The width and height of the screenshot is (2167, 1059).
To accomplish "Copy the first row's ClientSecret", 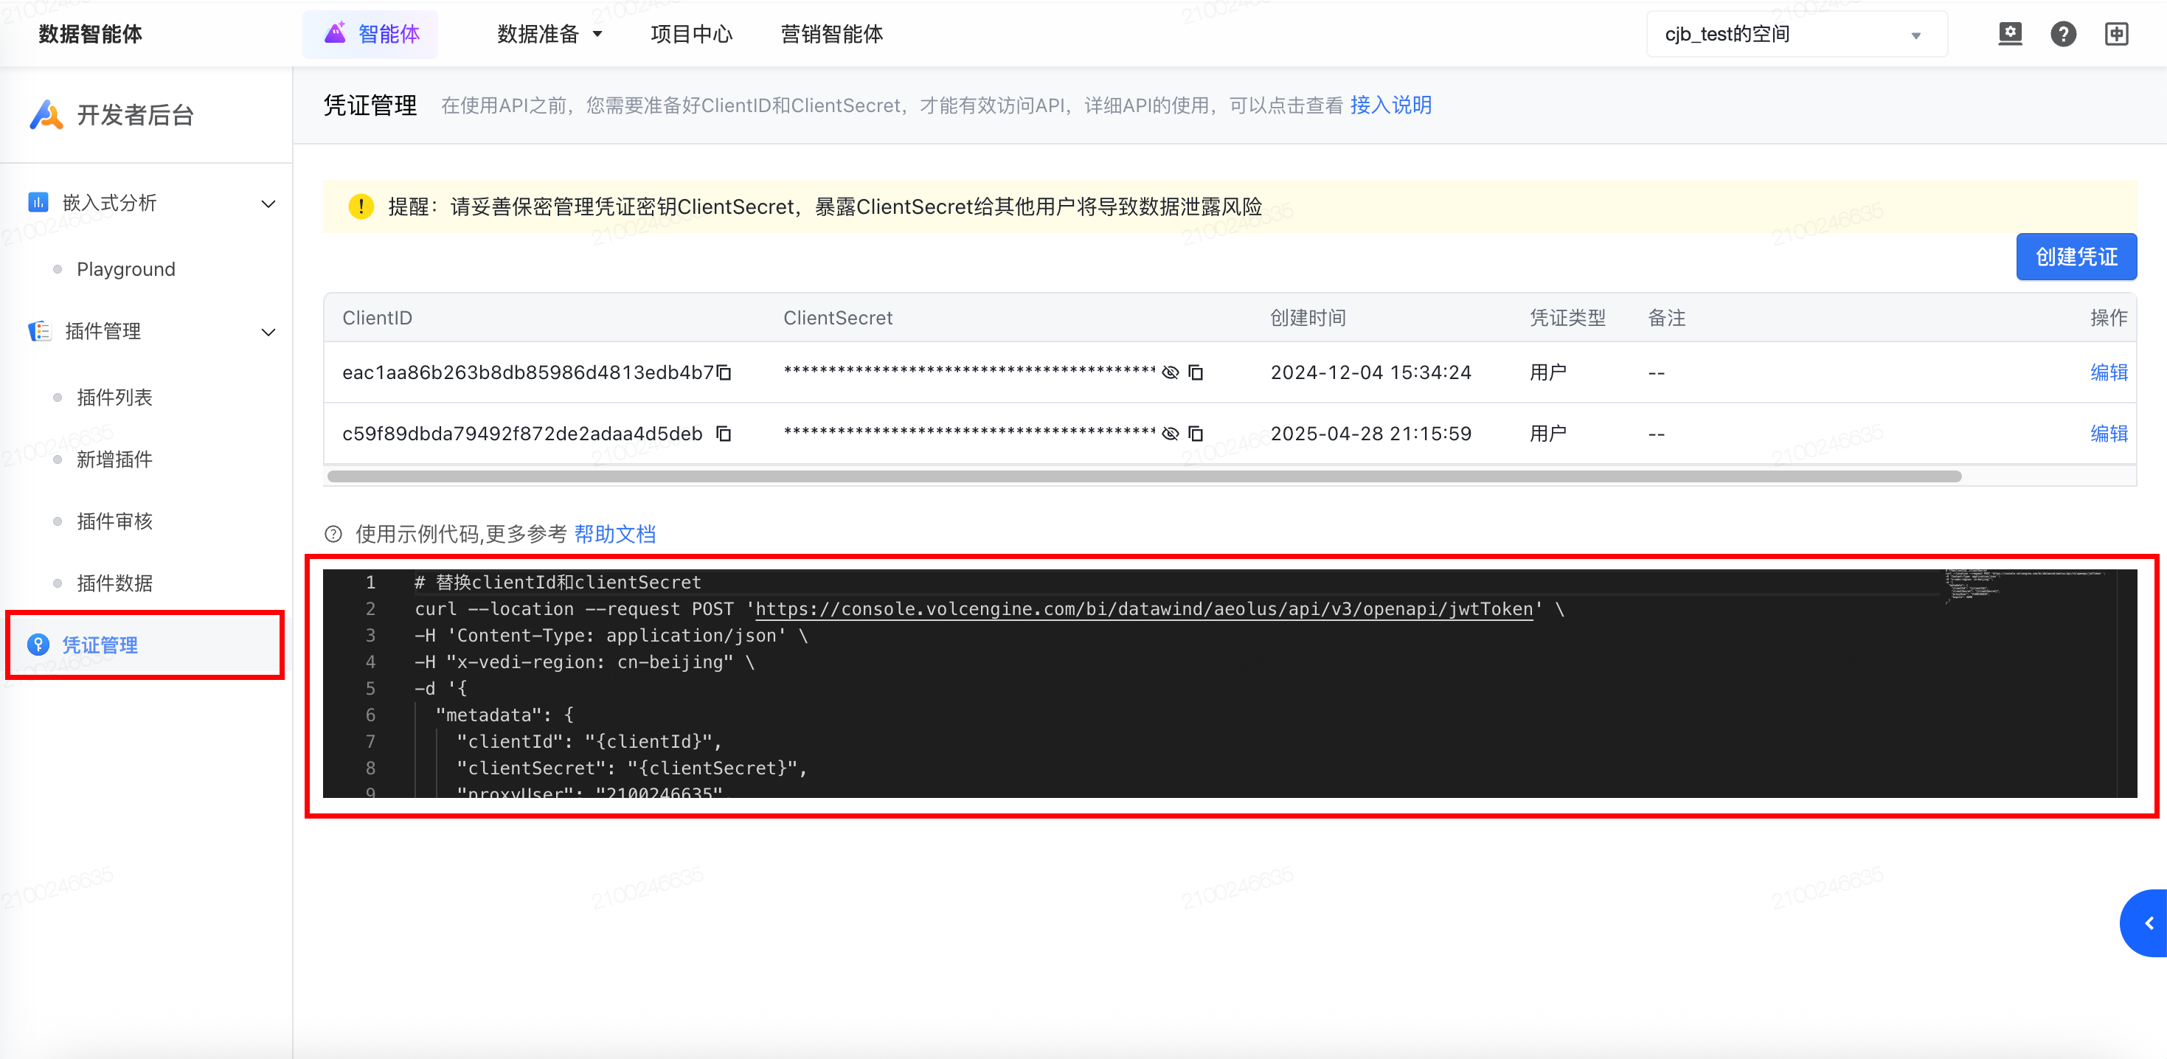I will pos(1196,372).
